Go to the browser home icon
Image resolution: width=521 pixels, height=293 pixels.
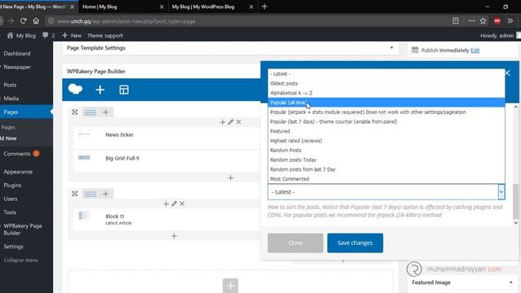(x=36, y=21)
